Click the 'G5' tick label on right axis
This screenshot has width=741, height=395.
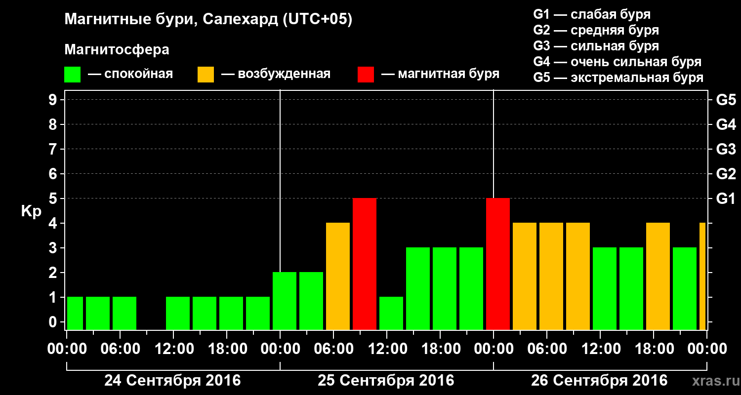click(x=726, y=100)
